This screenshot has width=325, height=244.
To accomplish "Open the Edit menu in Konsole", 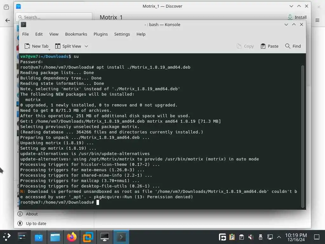I will click(39, 34).
